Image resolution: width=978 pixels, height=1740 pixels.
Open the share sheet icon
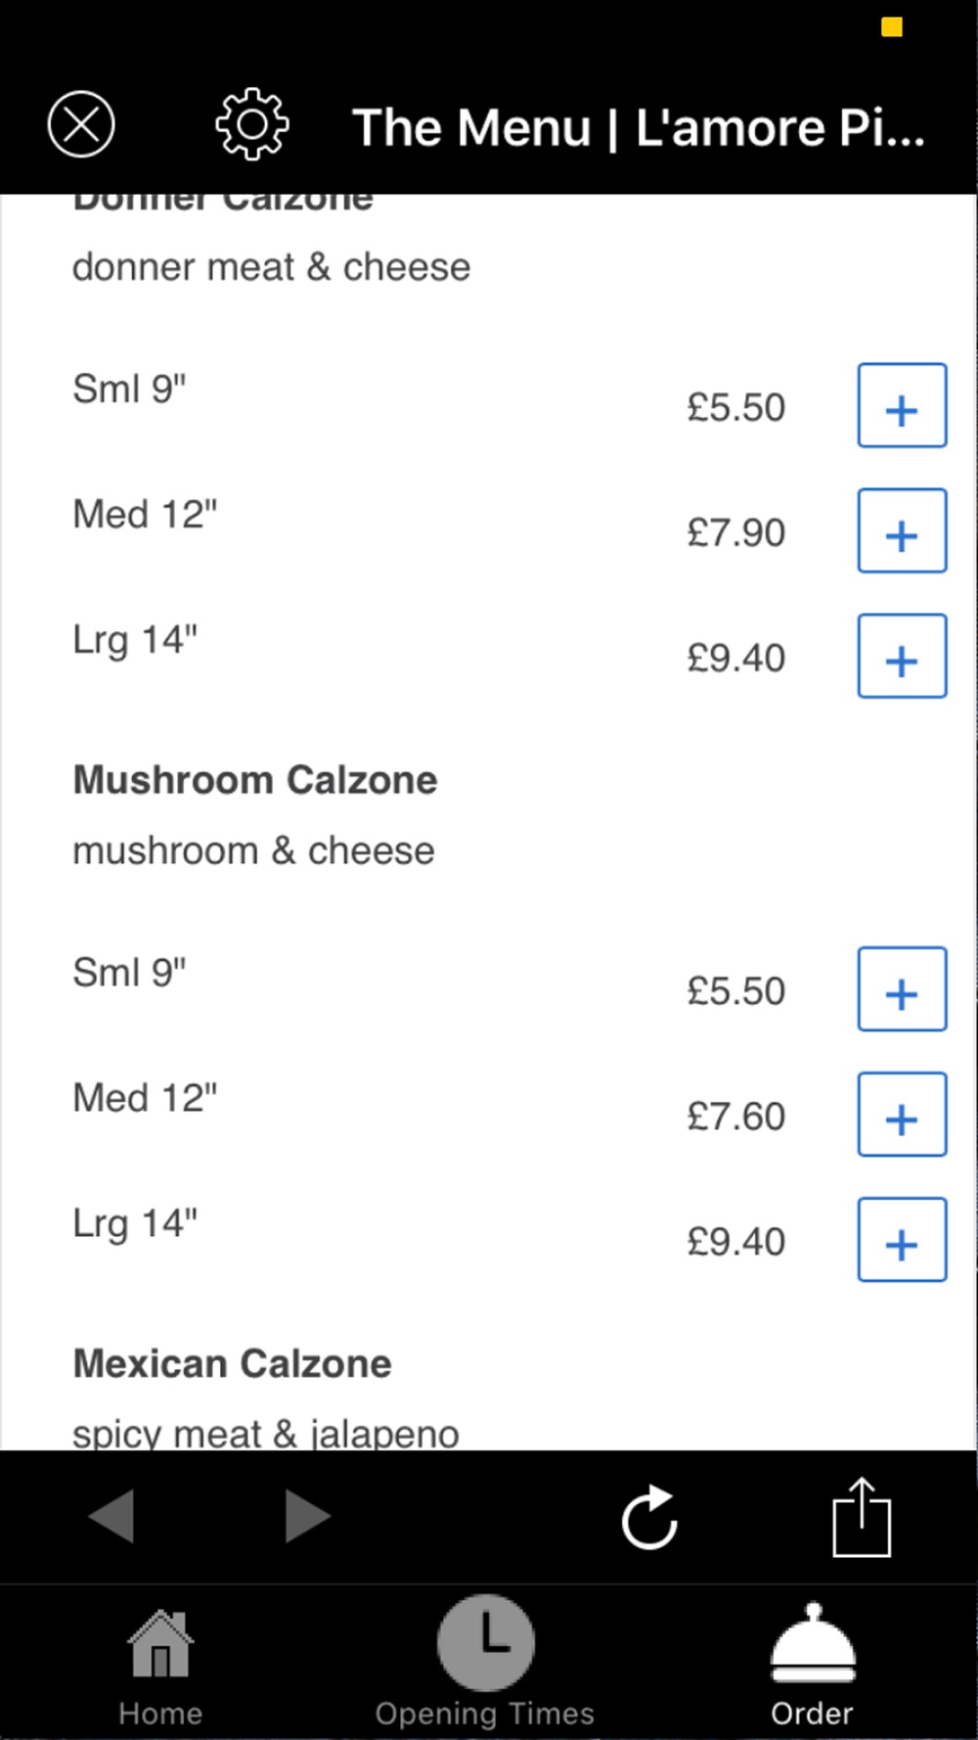click(862, 1517)
